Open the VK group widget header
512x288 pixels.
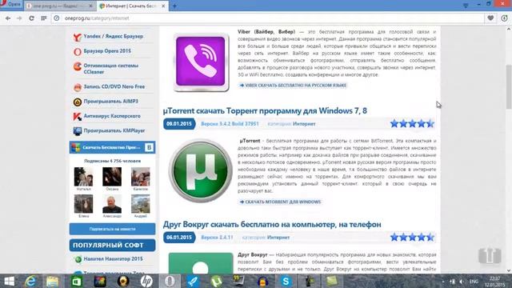[112, 147]
